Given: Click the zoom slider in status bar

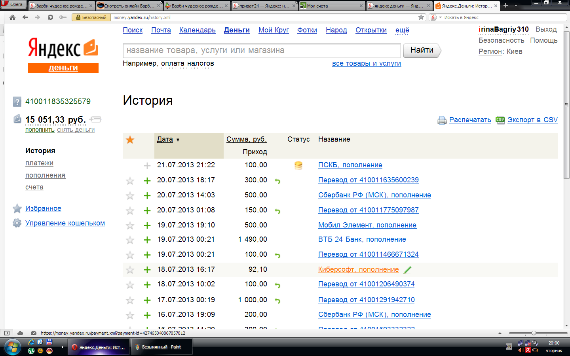Looking at the screenshot, I should [534, 333].
